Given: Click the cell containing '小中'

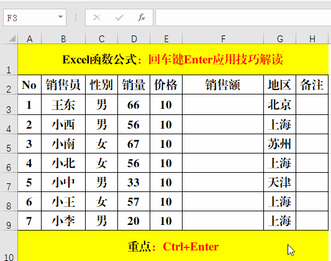Looking at the screenshot, I should pyautogui.click(x=63, y=182).
